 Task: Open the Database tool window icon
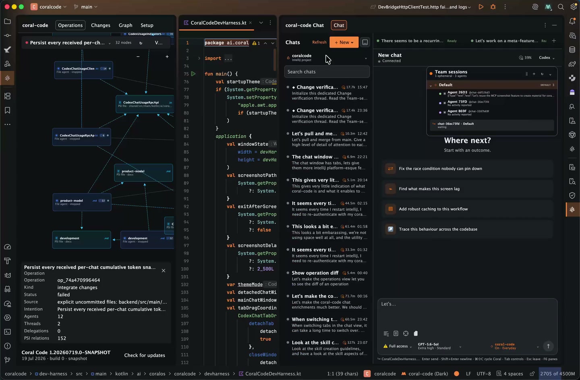572,50
